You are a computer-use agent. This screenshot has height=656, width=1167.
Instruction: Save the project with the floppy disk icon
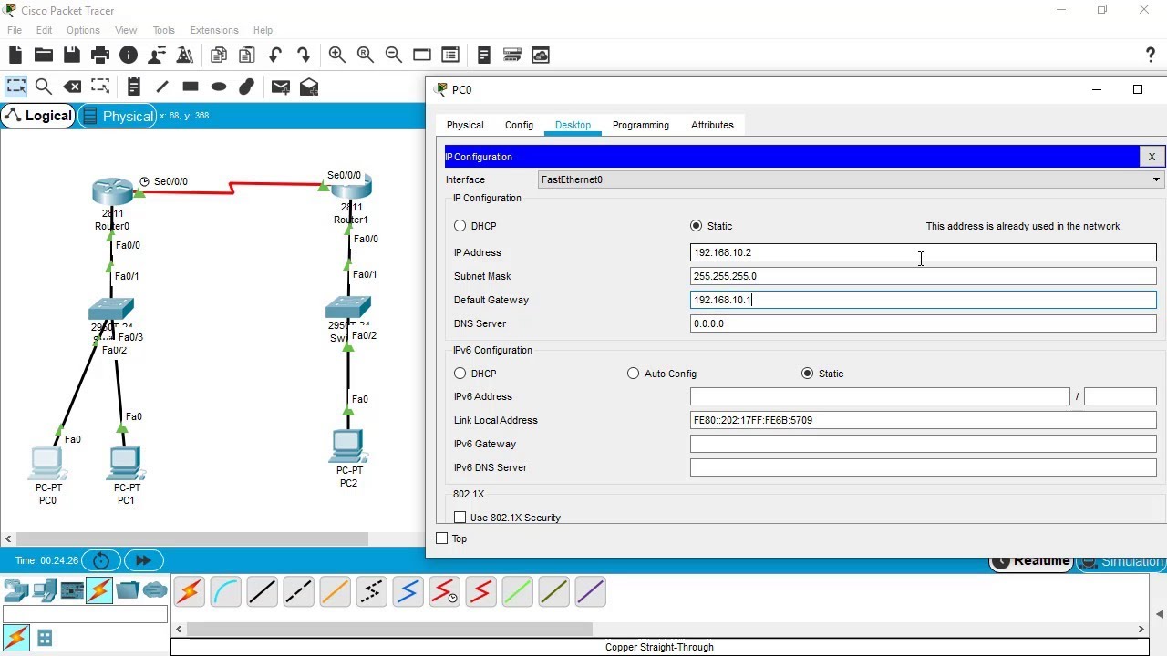click(x=71, y=55)
